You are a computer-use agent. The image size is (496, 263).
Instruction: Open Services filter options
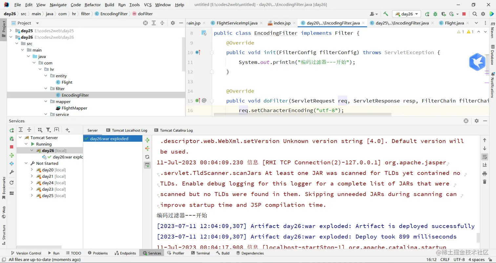click(48, 130)
